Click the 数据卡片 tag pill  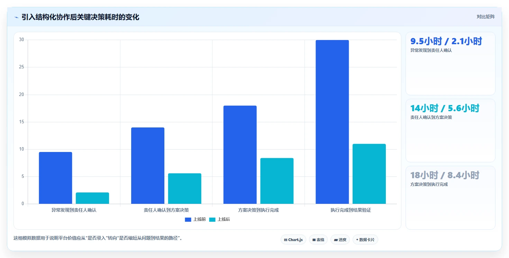coord(365,240)
